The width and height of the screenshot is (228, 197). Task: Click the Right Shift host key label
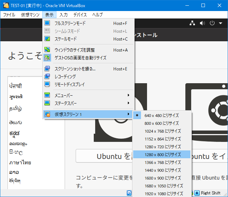(211, 193)
